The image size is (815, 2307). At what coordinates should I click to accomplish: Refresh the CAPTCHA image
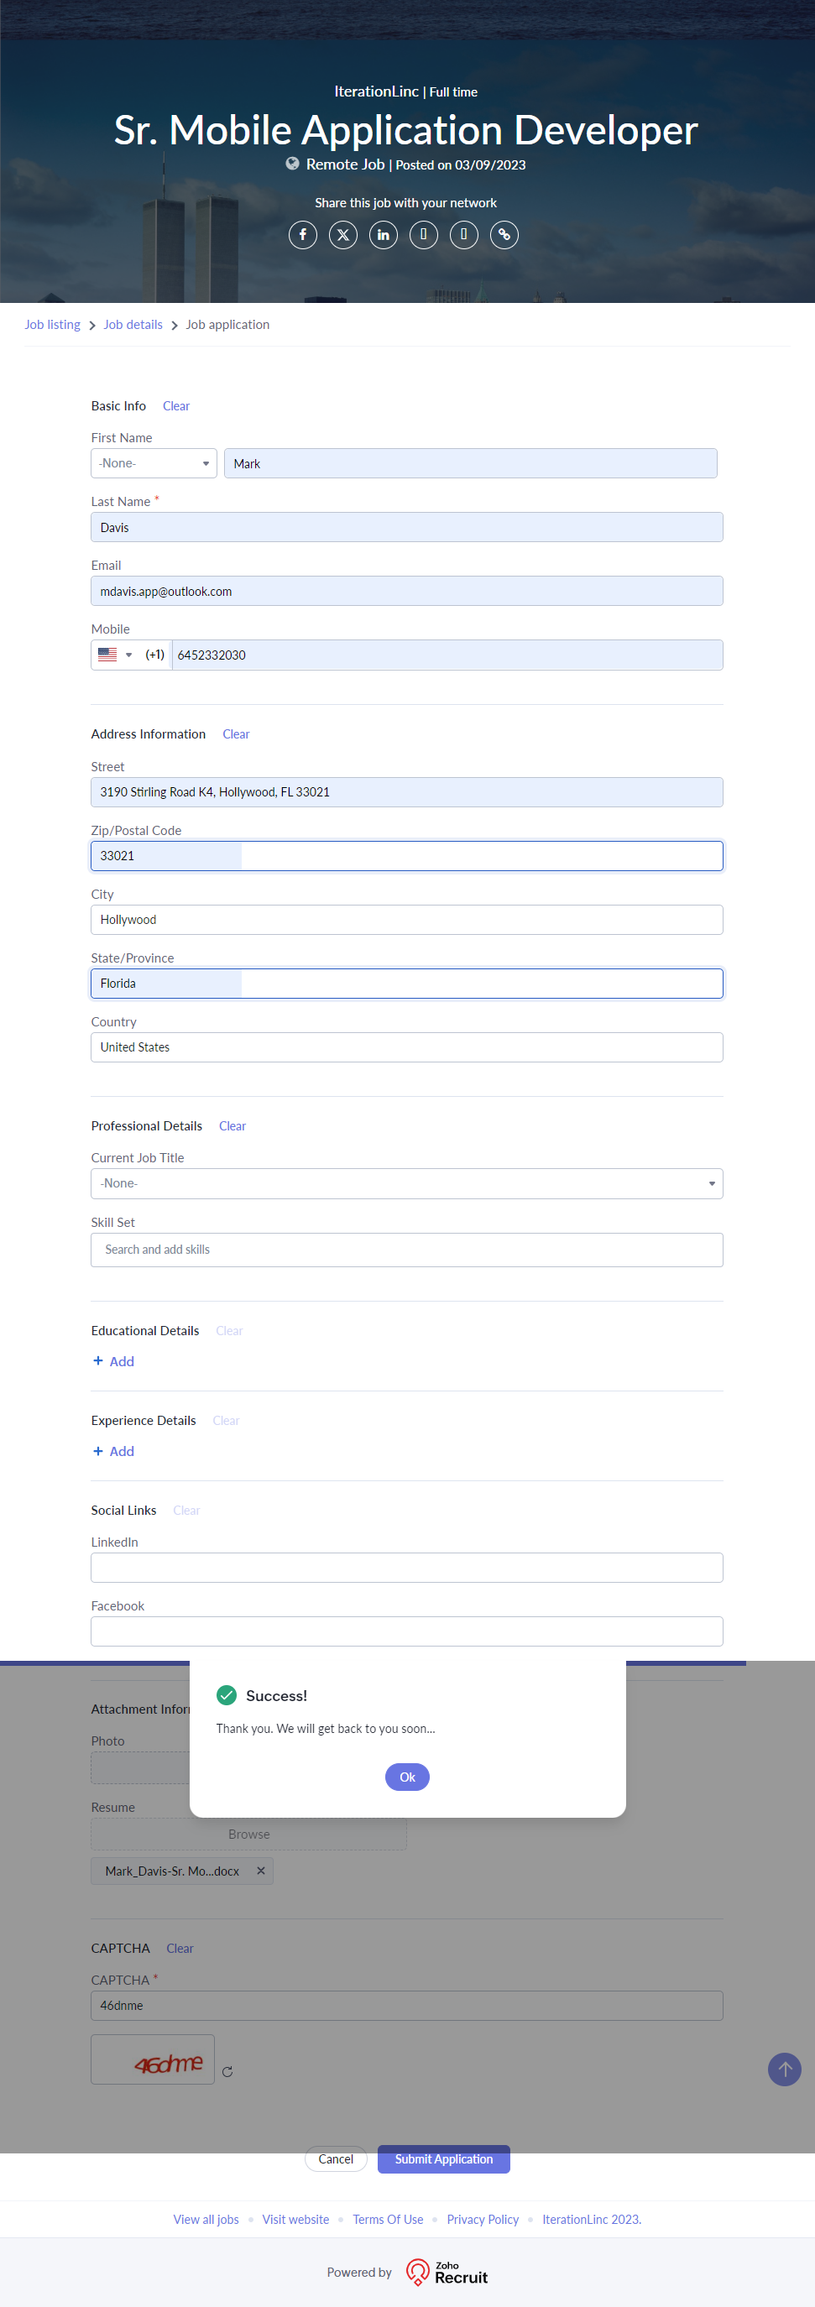point(227,2071)
